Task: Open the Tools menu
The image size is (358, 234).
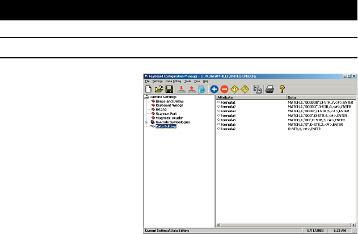Action: pos(187,81)
